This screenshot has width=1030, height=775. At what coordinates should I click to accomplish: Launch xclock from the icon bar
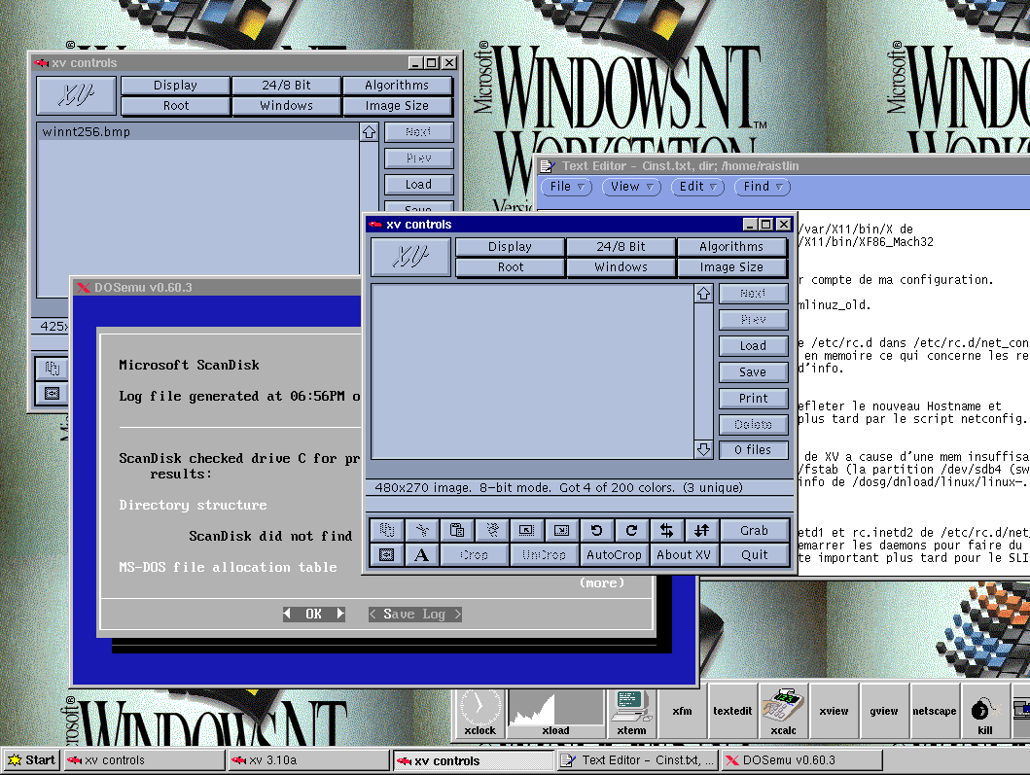[480, 713]
